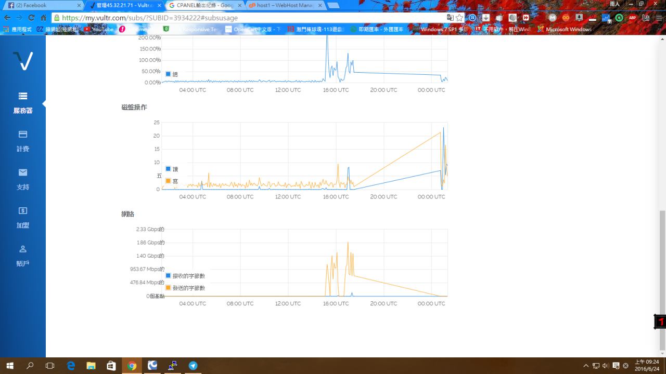Click the 磁盤操作 chart heading

pos(134,107)
